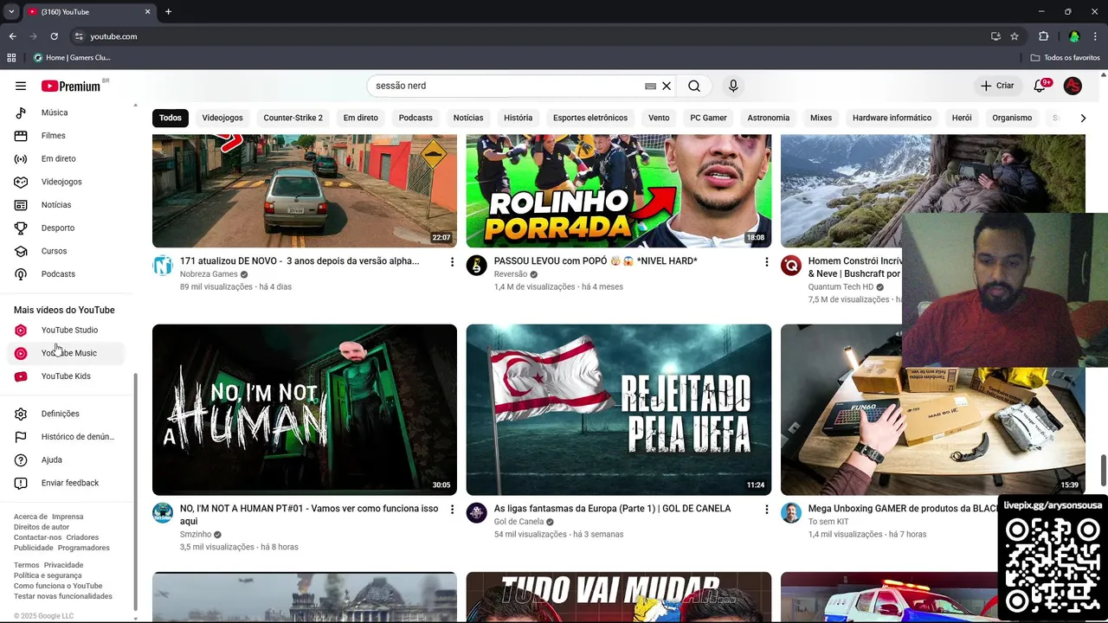1108x623 pixels.
Task: Select the Todos filter chip
Action: click(x=171, y=118)
